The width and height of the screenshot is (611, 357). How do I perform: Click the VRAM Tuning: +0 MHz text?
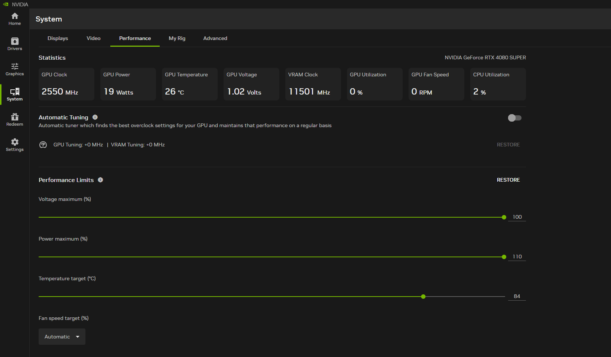pyautogui.click(x=138, y=145)
